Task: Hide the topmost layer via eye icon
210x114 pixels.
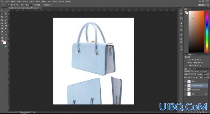Action: point(185,81)
